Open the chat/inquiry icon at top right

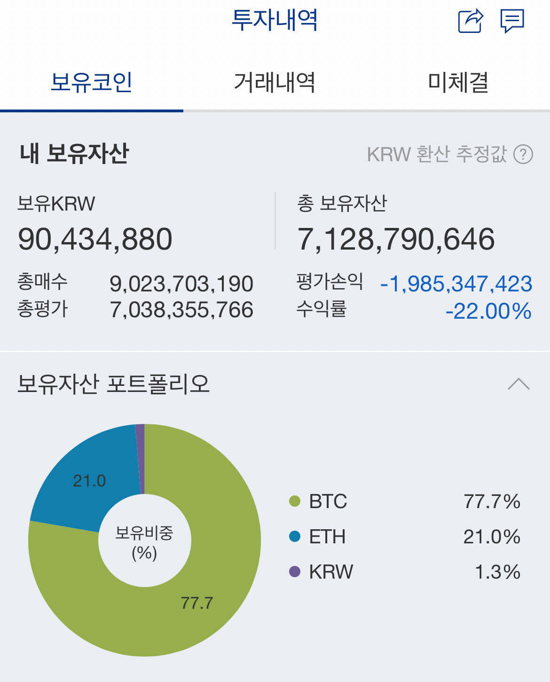point(511,21)
